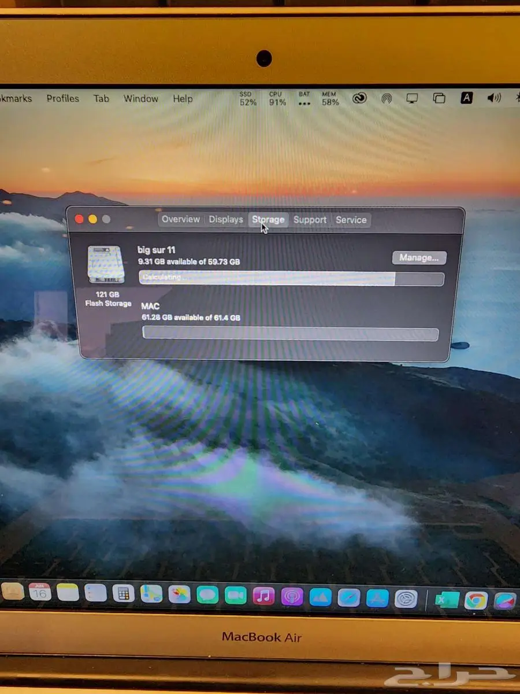Open the Photos app in the Dock

click(179, 595)
